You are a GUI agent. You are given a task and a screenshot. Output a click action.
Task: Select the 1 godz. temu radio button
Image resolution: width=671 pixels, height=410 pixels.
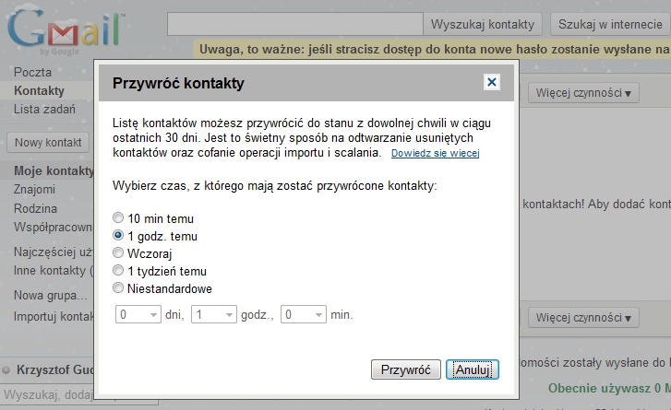click(x=117, y=236)
